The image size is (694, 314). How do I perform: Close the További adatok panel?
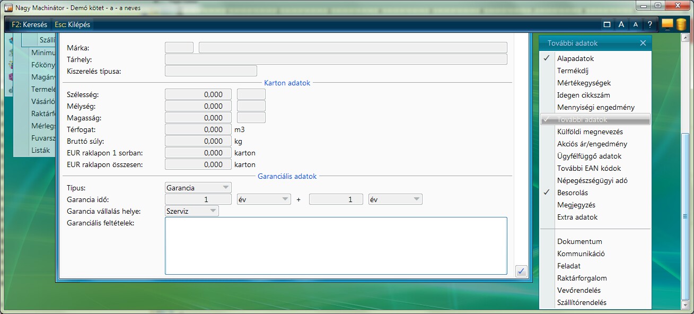(643, 43)
